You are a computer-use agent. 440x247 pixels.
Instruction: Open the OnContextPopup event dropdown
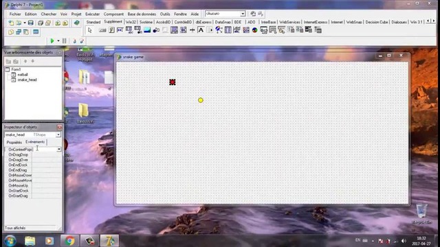pos(58,150)
